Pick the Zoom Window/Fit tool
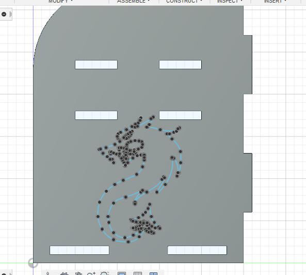306x275 pixels. coord(105,273)
